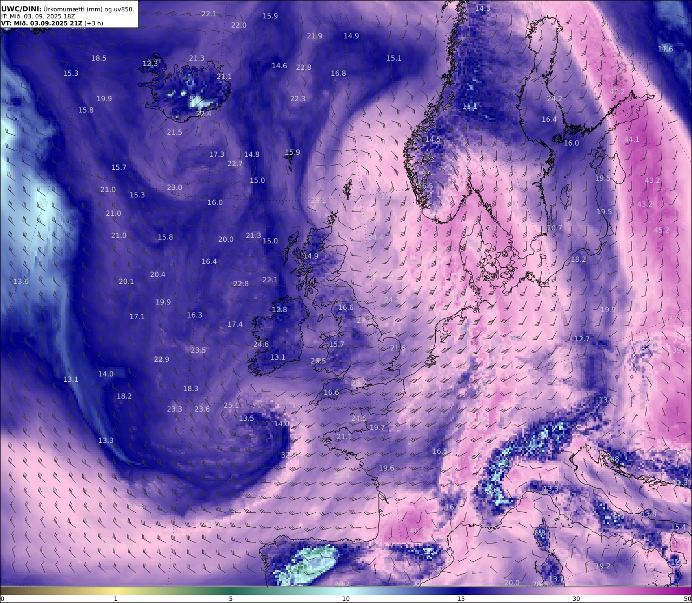Click the 11.6 value in top-right
Image resolution: width=692 pixels, height=603 pixels.
point(666,49)
